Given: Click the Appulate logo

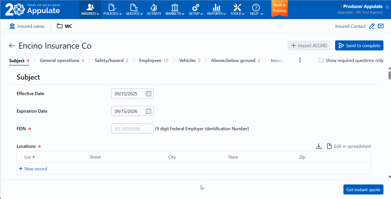Looking at the screenshot, I should coord(33,9).
